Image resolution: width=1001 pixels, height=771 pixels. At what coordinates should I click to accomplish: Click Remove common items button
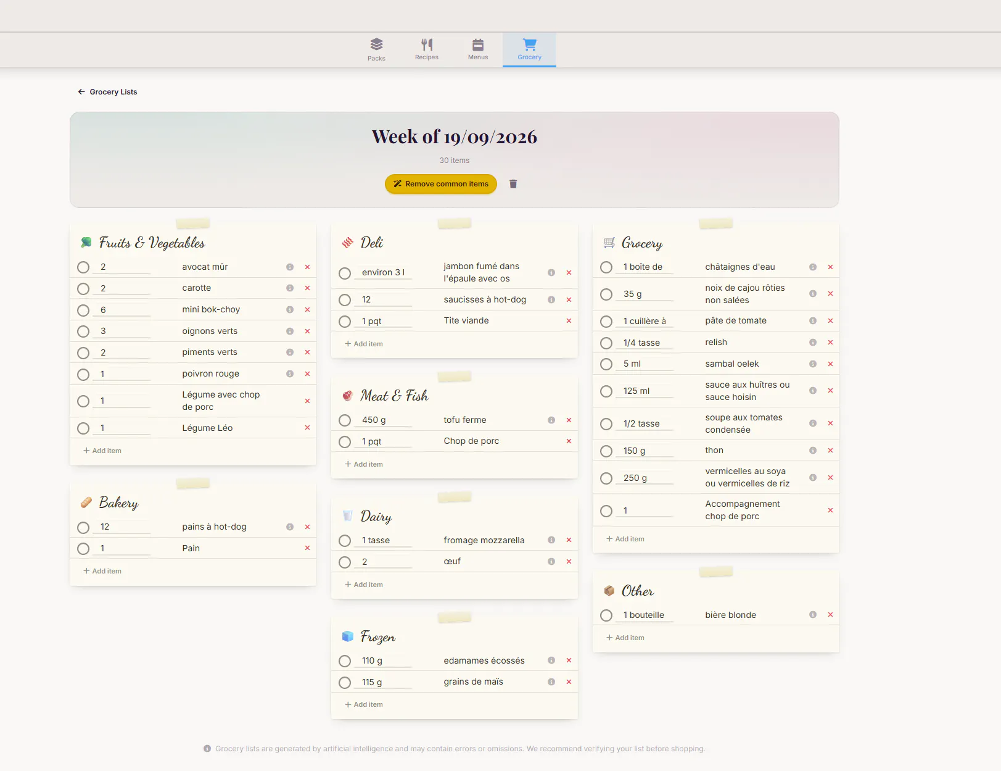pyautogui.click(x=441, y=184)
